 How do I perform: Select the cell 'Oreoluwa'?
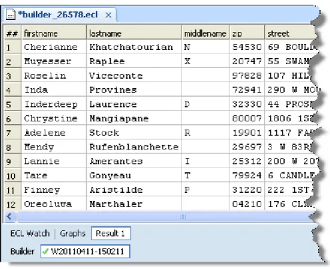53,204
